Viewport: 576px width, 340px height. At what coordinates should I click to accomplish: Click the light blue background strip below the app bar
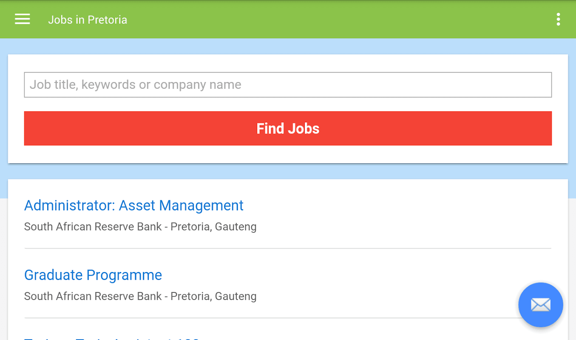tap(288, 46)
